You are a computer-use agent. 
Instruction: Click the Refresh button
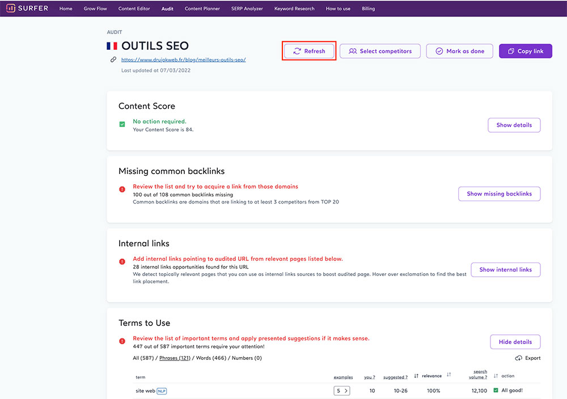(309, 51)
